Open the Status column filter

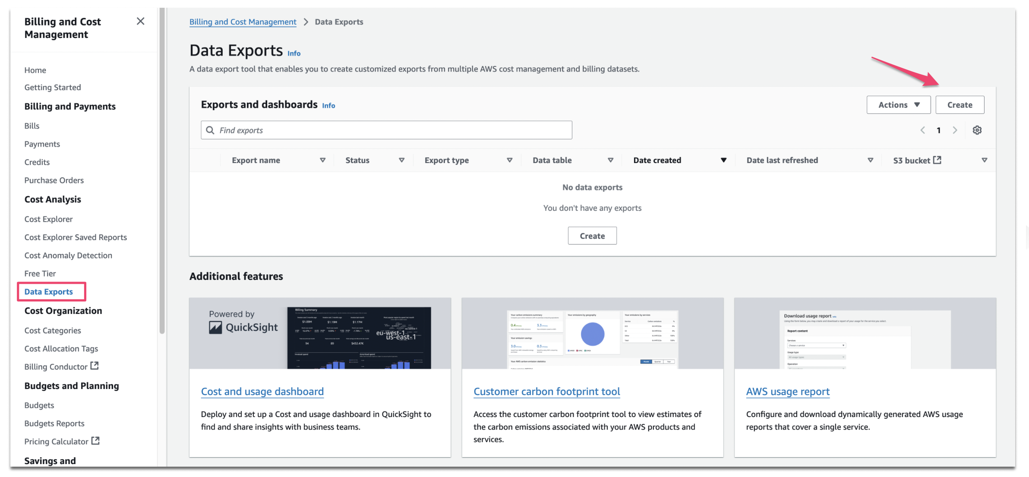pyautogui.click(x=401, y=160)
